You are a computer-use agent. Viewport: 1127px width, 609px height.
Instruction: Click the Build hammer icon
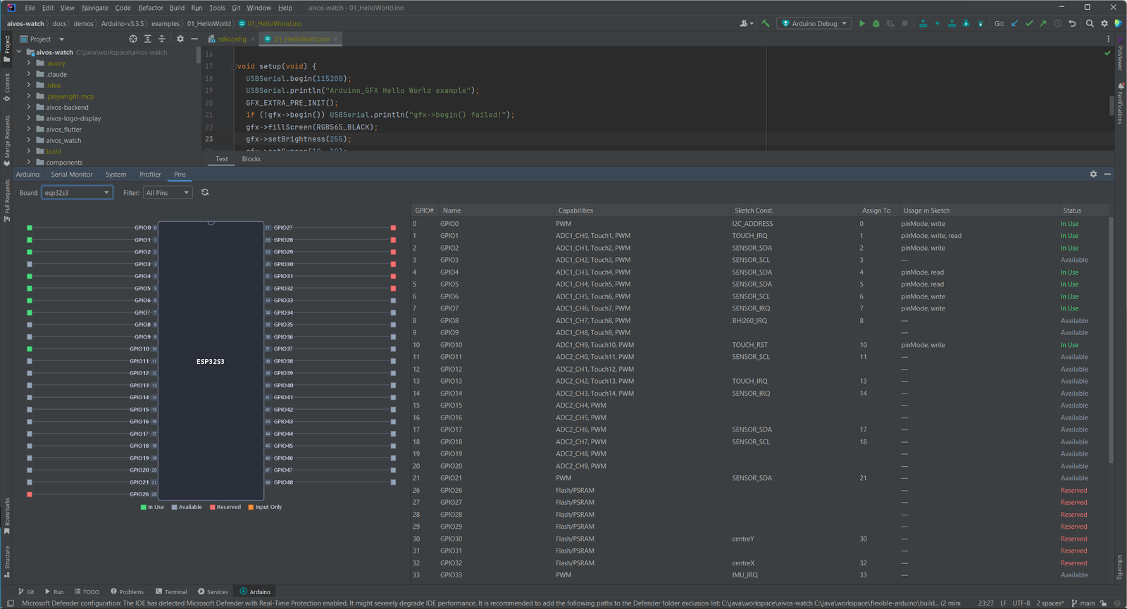[x=766, y=23]
